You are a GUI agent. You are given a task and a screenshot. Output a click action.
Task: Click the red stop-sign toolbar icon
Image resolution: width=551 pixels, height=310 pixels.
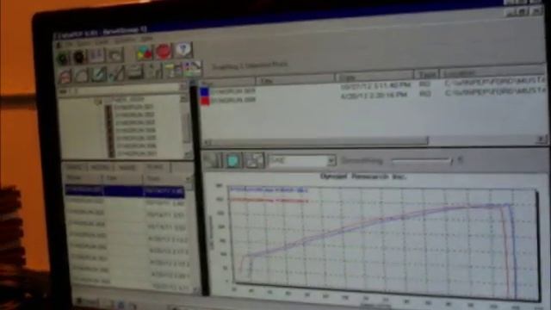(163, 52)
